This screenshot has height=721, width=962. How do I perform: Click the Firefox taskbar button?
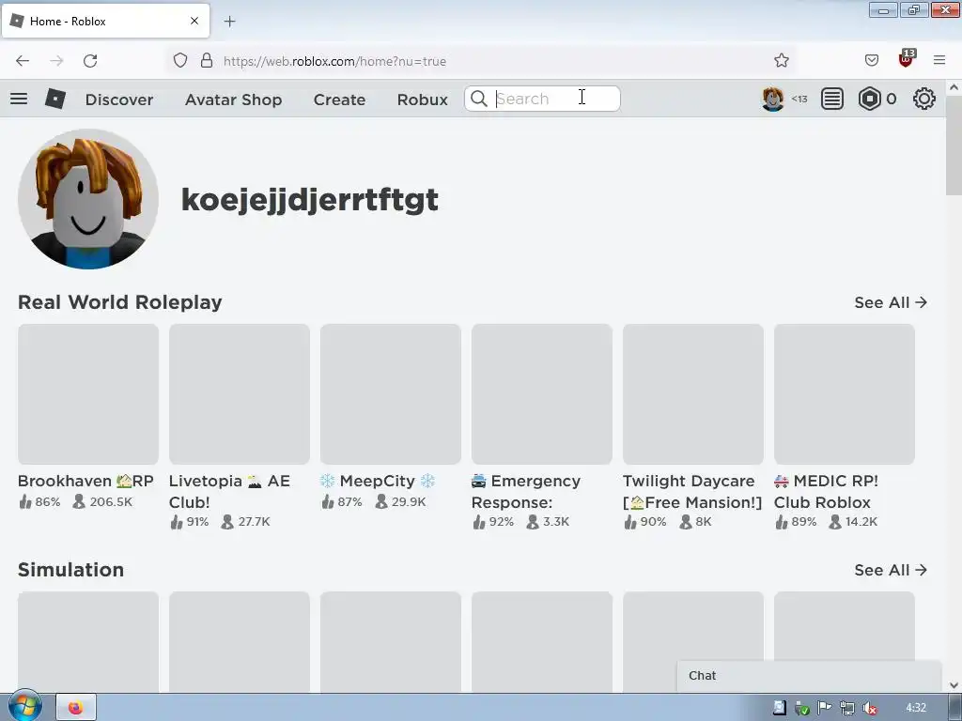pyautogui.click(x=76, y=708)
